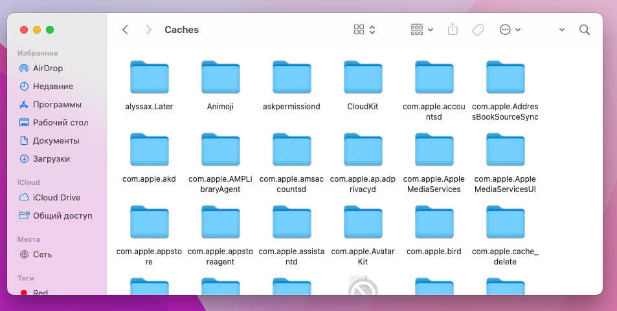Select the CloudKit folder
Viewport: 617px width, 311px height.
click(363, 77)
